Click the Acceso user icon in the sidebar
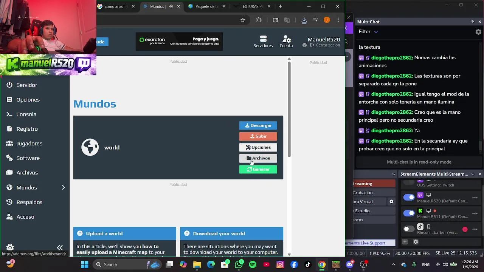The width and height of the screenshot is (484, 272). pyautogui.click(x=9, y=217)
